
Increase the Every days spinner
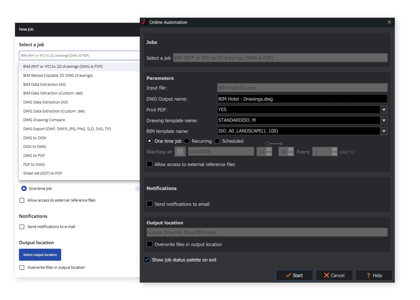(334, 149)
